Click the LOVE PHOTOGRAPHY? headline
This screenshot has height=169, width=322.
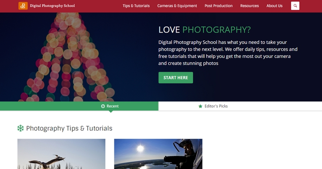tap(205, 30)
